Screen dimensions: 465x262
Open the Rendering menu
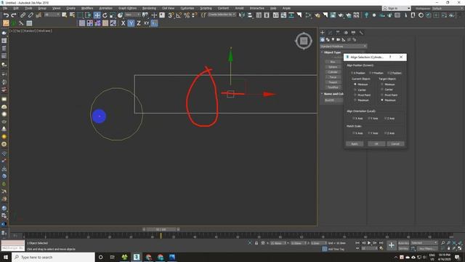pos(149,8)
